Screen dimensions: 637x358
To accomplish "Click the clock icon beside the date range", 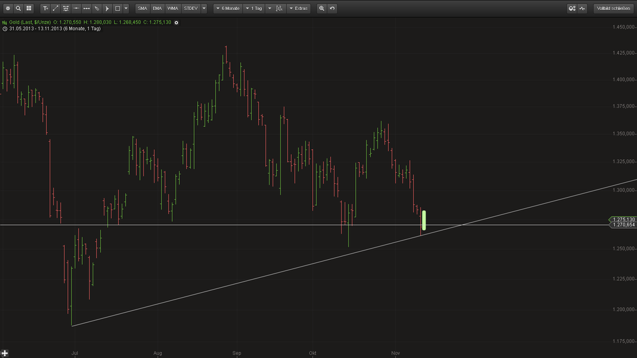I will [5, 29].
